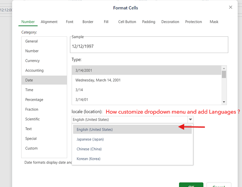The image size is (242, 187).
Task: Go to the Fill tab
Action: click(106, 22)
